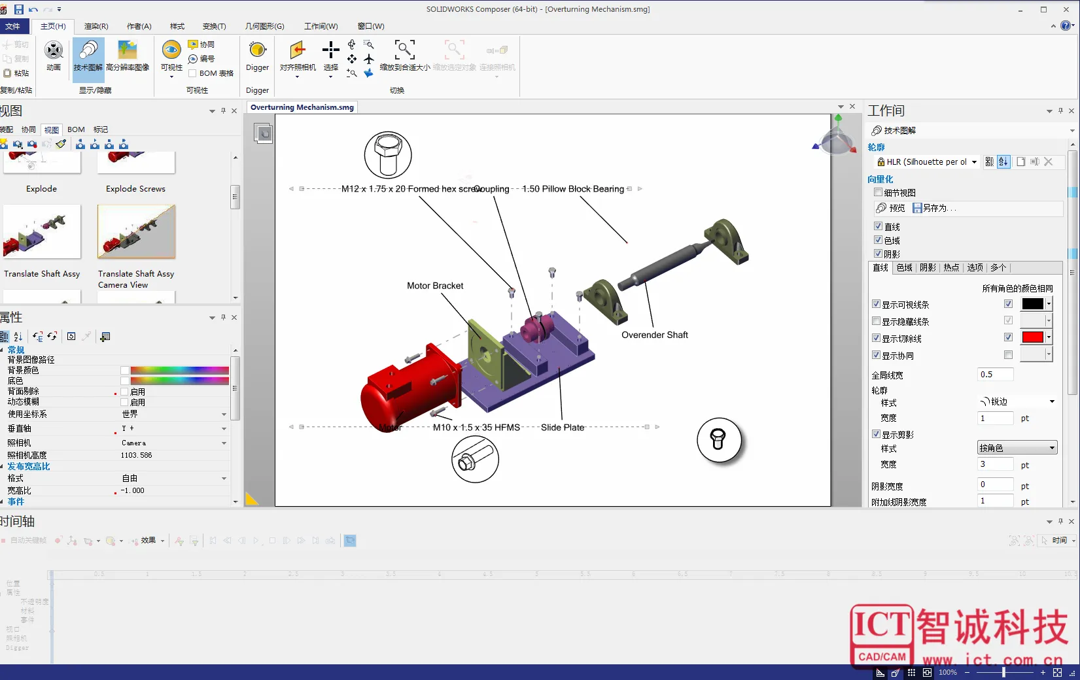Open the red cut line color swatch
This screenshot has width=1080, height=680.
point(1037,337)
